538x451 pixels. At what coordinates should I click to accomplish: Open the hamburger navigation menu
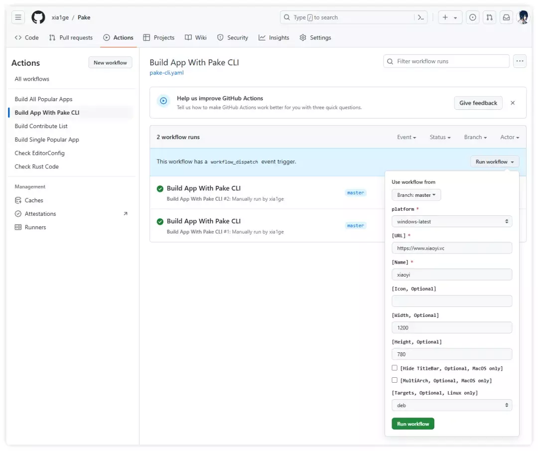[18, 17]
